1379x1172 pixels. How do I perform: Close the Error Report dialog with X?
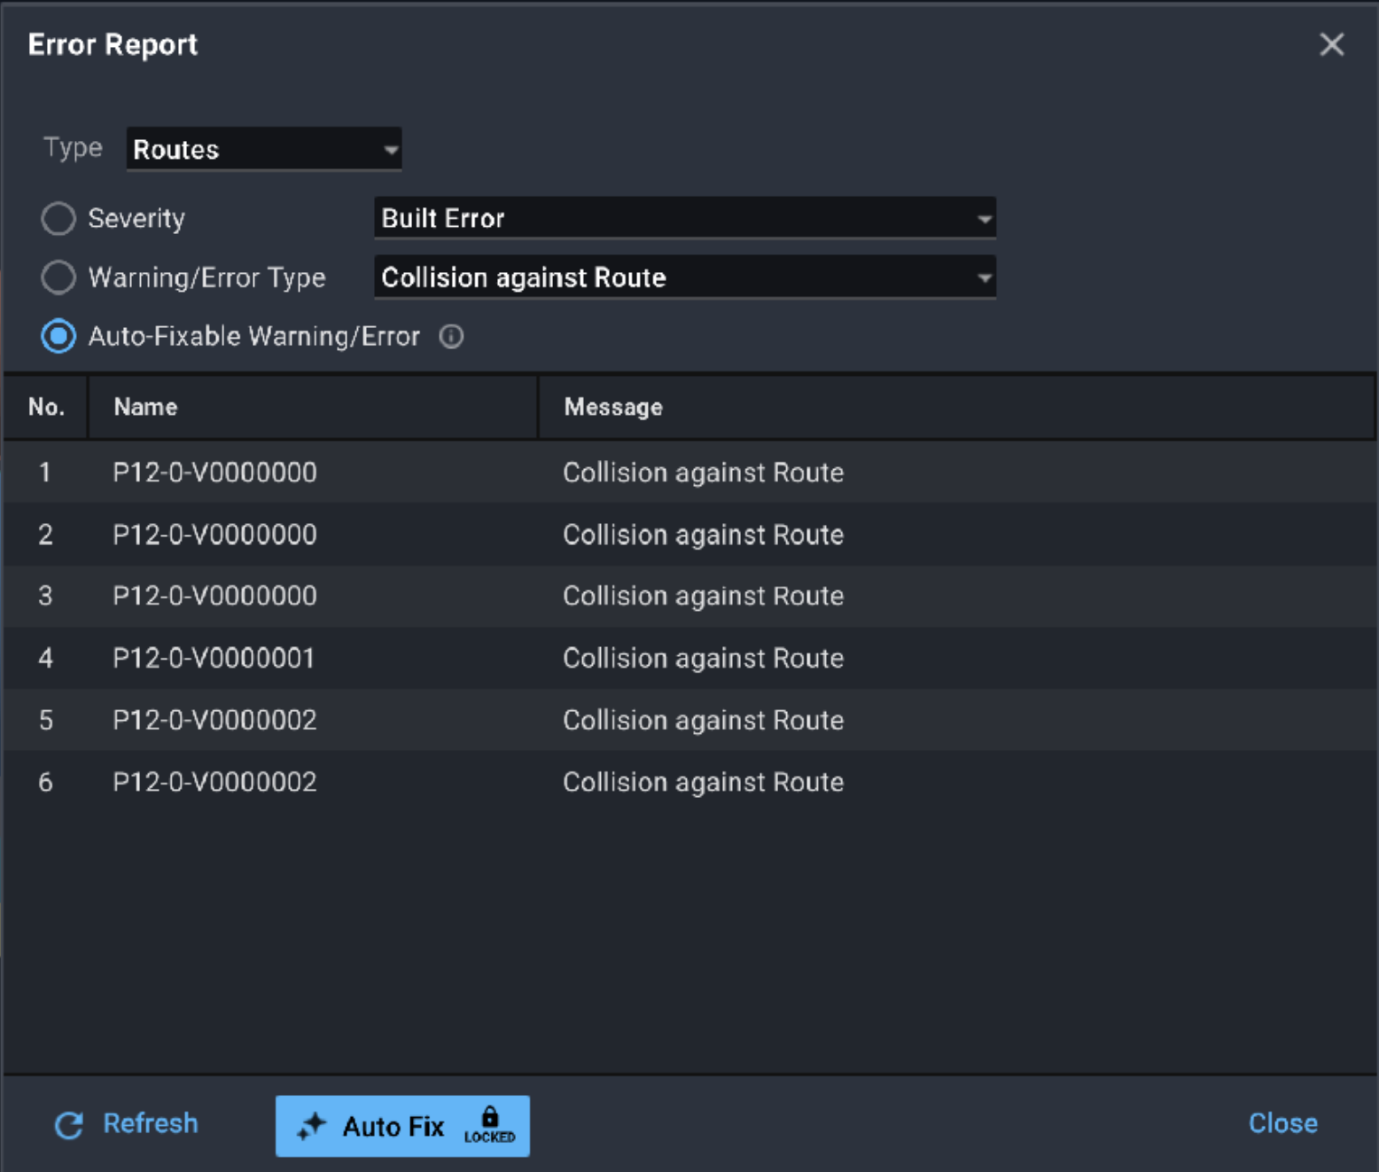[x=1331, y=44]
